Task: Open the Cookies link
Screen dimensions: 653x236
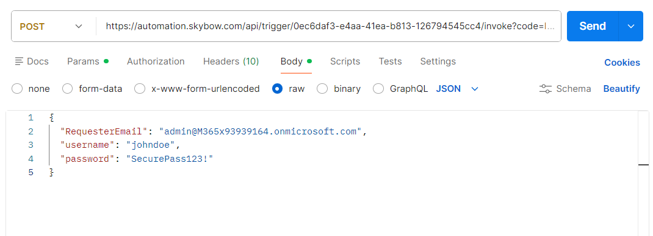Action: tap(622, 63)
